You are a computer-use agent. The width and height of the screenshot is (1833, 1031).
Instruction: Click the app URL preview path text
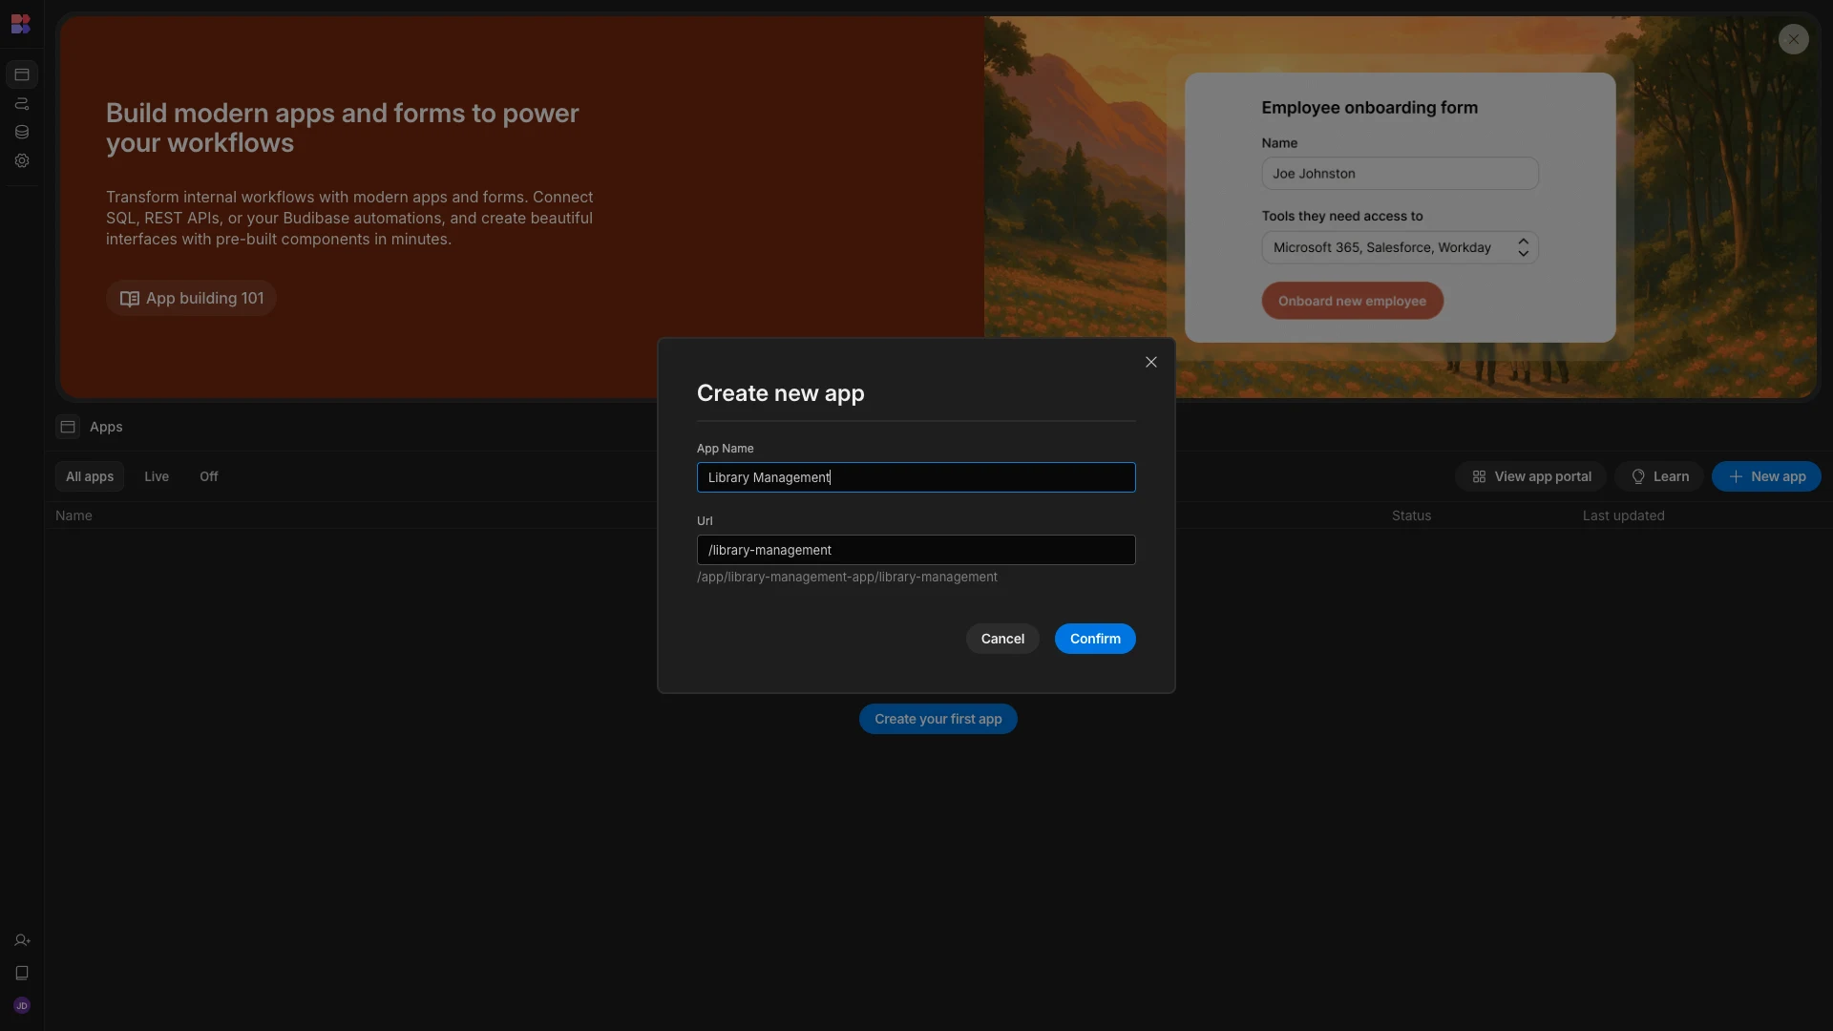(x=847, y=577)
